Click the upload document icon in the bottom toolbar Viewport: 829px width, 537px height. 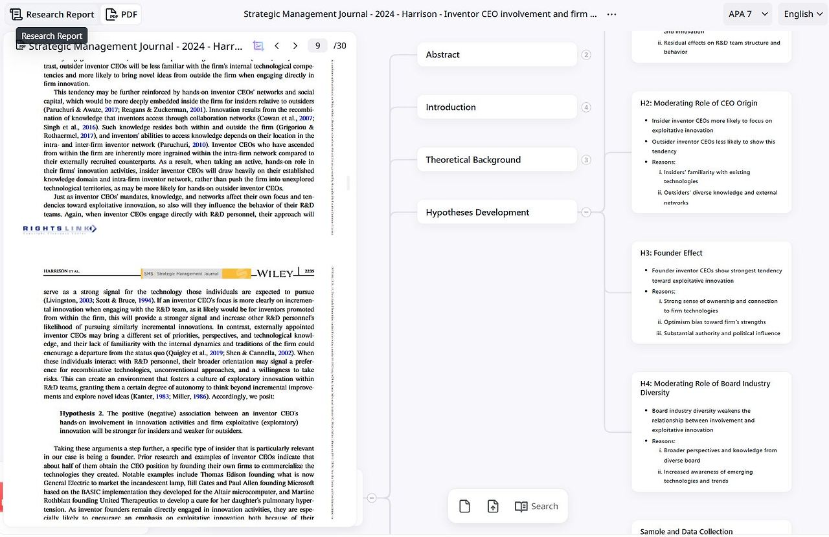[x=493, y=506]
